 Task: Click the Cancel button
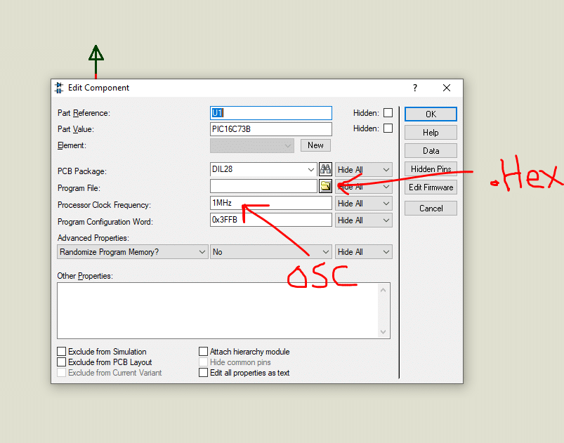click(431, 209)
